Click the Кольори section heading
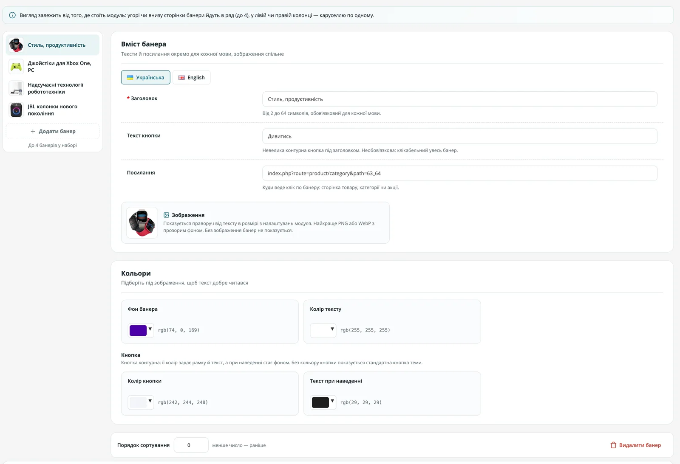The height and width of the screenshot is (464, 680). click(136, 273)
